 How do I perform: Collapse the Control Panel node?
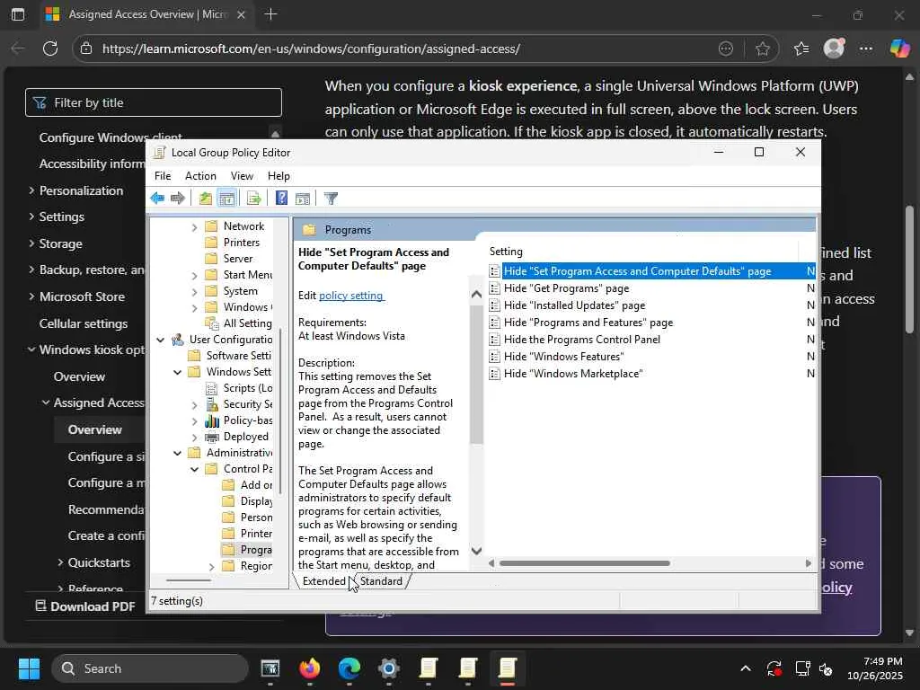click(x=194, y=469)
